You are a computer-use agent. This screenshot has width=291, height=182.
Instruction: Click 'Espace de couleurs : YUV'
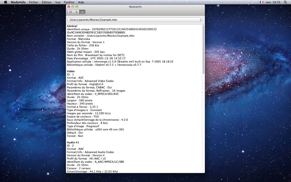(83, 116)
